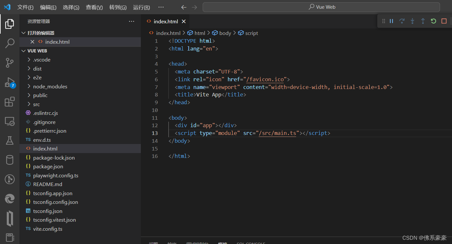Open the 查看(V) menu
The width and height of the screenshot is (452, 244).
click(x=94, y=7)
